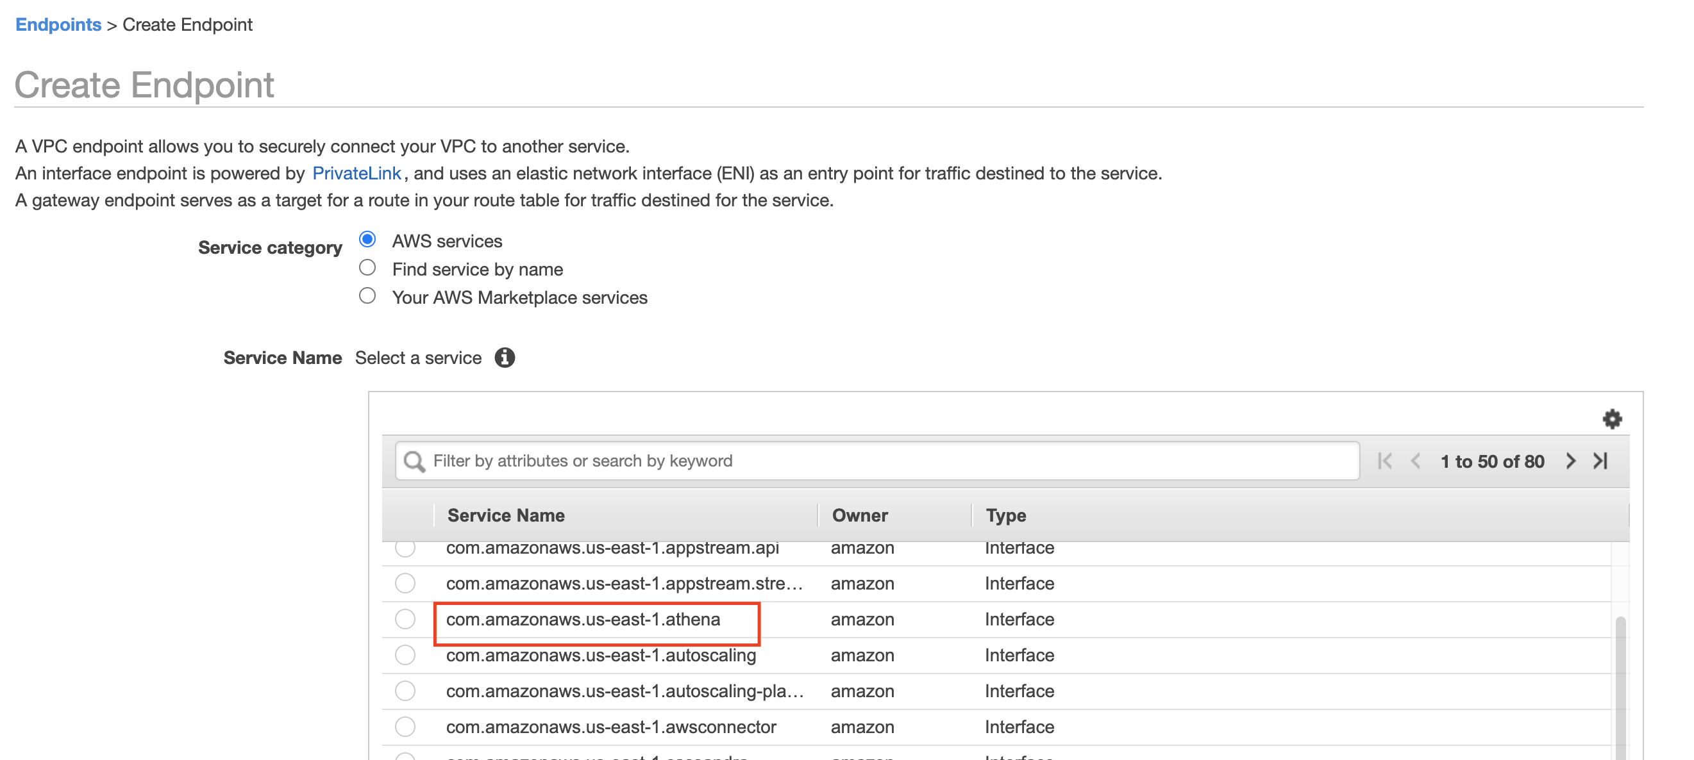The height and width of the screenshot is (760, 1694).
Task: Sort by Service Name column header
Action: (x=506, y=515)
